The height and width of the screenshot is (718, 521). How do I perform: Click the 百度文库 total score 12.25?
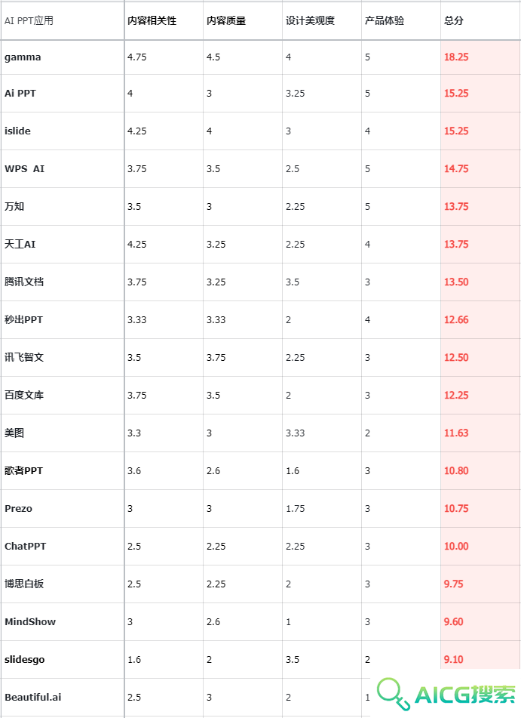[456, 395]
